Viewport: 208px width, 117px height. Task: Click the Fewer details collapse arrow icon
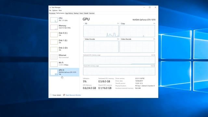51,95
